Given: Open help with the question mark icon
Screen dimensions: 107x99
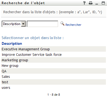Looking at the screenshot, I should [x=84, y=3].
